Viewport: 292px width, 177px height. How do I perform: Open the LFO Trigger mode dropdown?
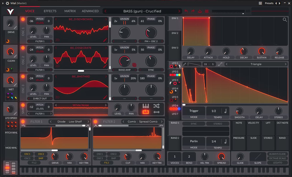(x=194, y=111)
